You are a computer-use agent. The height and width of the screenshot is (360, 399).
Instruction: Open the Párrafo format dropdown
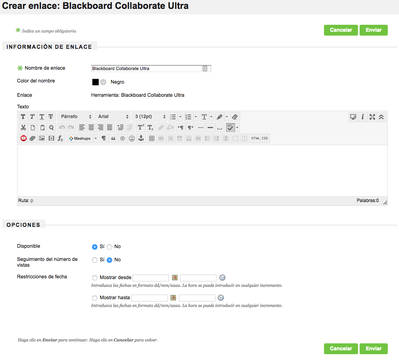click(75, 117)
